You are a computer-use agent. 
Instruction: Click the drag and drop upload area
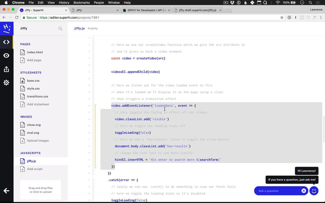tap(40, 190)
